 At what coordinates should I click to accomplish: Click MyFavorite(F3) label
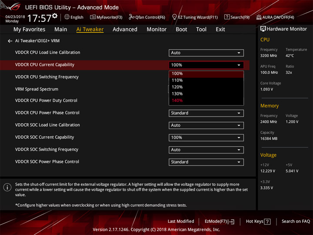click(110, 17)
